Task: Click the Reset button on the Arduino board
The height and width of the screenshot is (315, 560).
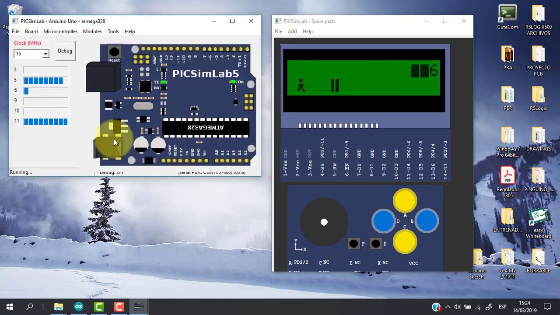Action: 114,52
